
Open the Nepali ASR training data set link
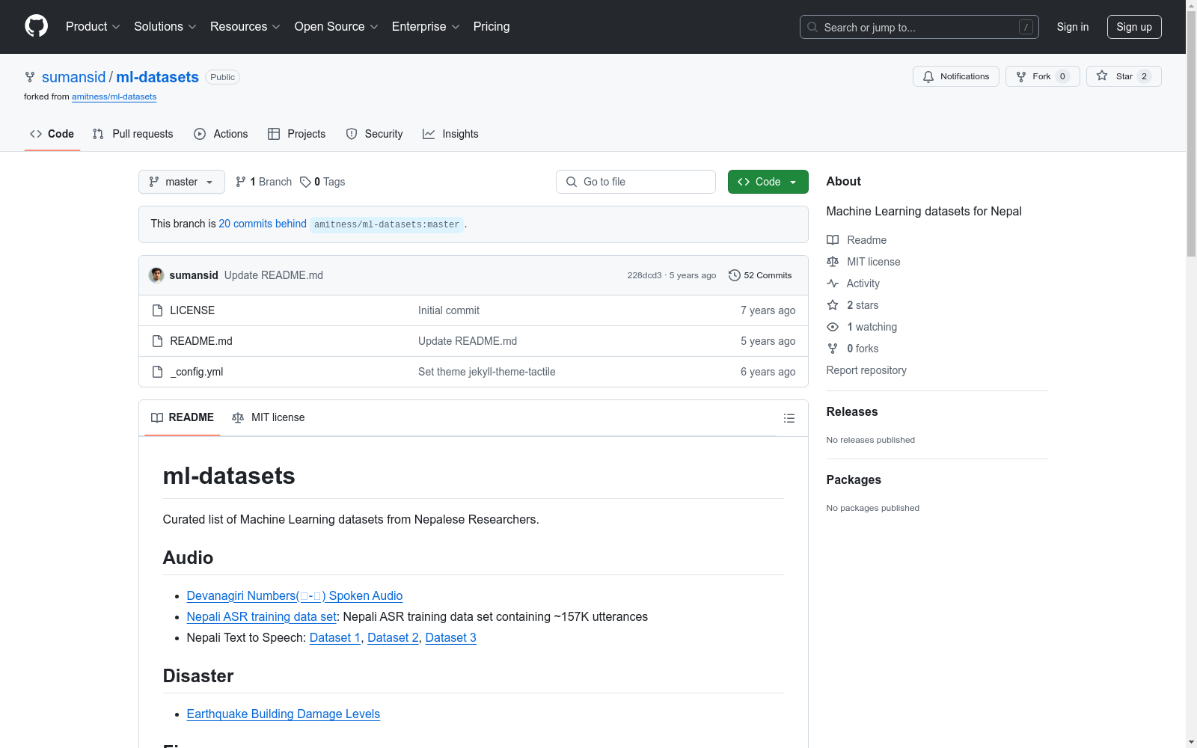262,616
